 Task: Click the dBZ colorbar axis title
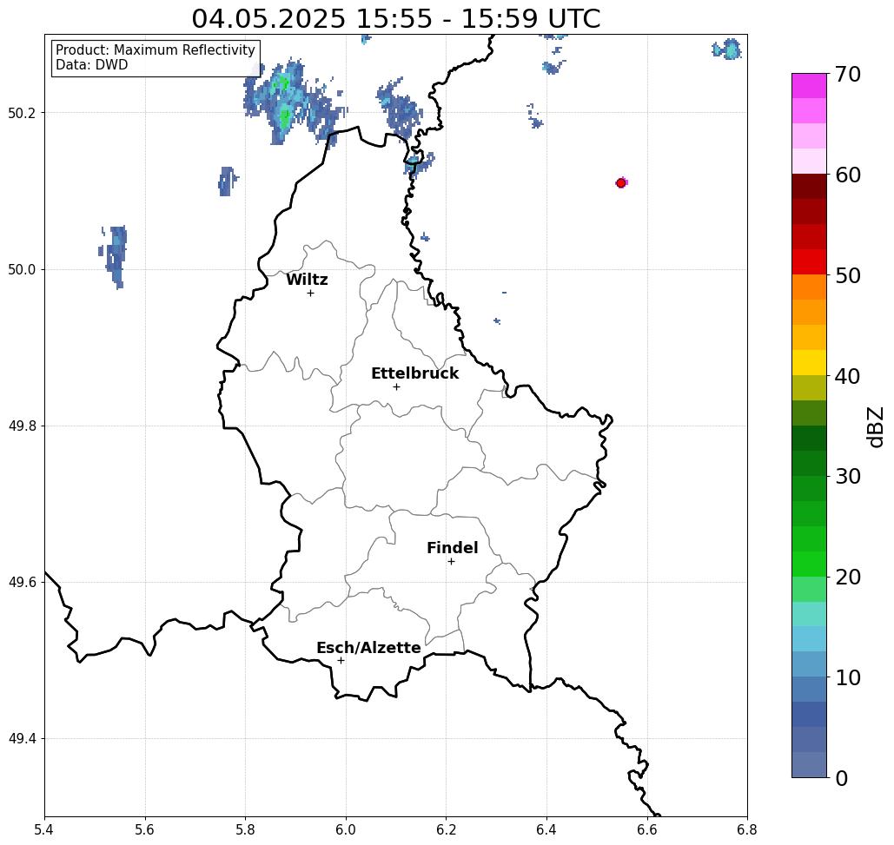(x=875, y=426)
